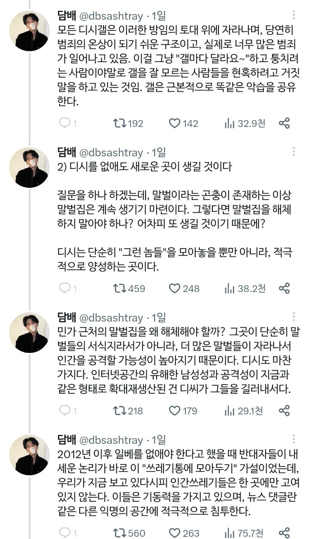Reply to the tweet with 218 retweets
The image size is (309, 539).
point(64,411)
